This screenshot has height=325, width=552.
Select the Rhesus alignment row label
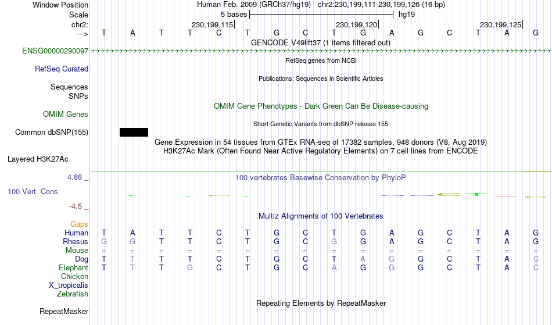76,242
